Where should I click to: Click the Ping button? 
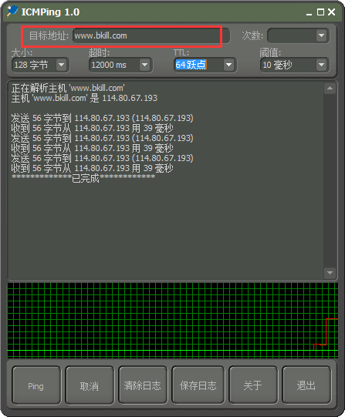click(x=36, y=385)
